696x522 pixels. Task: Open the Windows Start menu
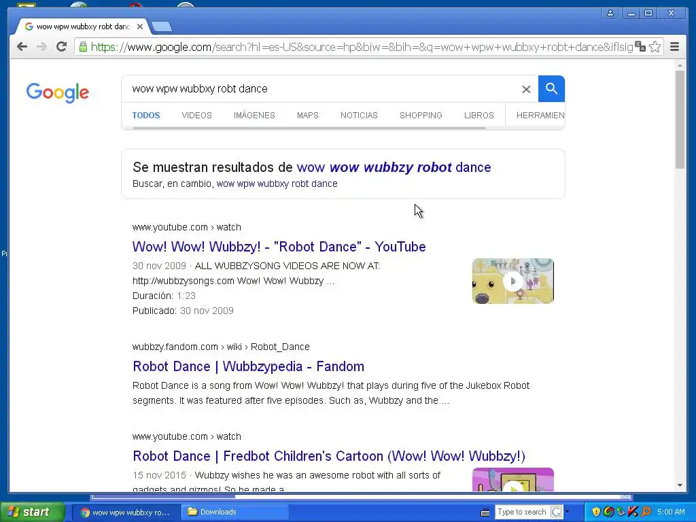[33, 512]
